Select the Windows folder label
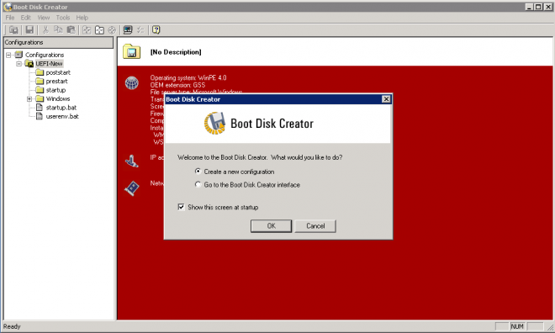The width and height of the screenshot is (555, 333). click(58, 98)
